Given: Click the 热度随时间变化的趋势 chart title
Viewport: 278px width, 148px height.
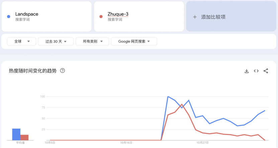Looking at the screenshot, I should [33, 71].
